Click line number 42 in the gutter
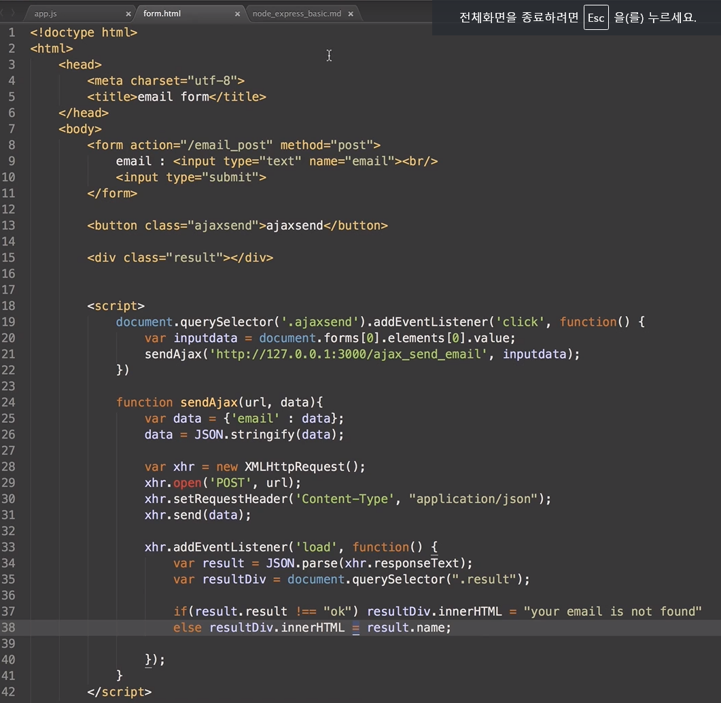The height and width of the screenshot is (703, 721). (8, 692)
